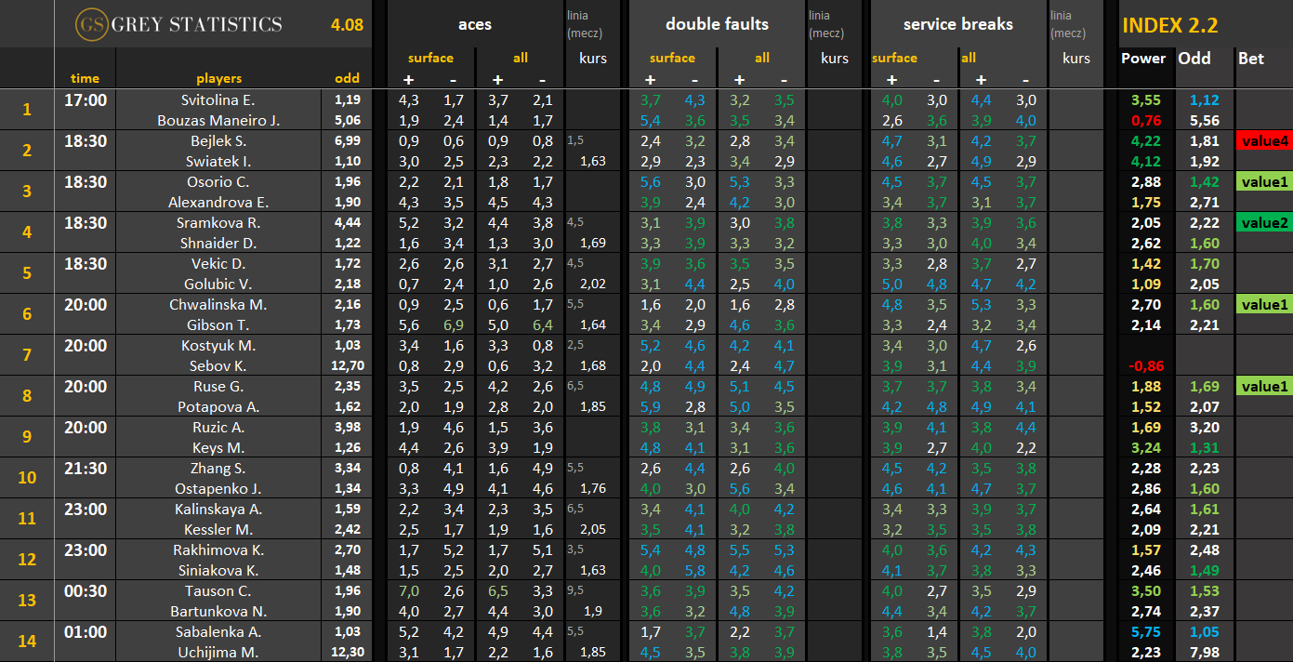This screenshot has width=1293, height=662.
Task: Select aces kurs 1,76 in Ostapenko row
Action: tap(592, 488)
